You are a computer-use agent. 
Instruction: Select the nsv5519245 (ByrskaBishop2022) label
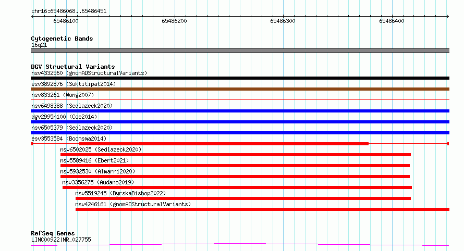tap(120, 193)
